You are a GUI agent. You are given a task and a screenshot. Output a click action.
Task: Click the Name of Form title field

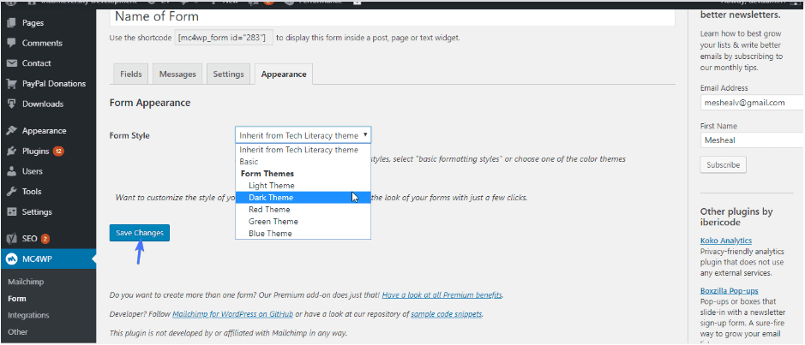393,17
